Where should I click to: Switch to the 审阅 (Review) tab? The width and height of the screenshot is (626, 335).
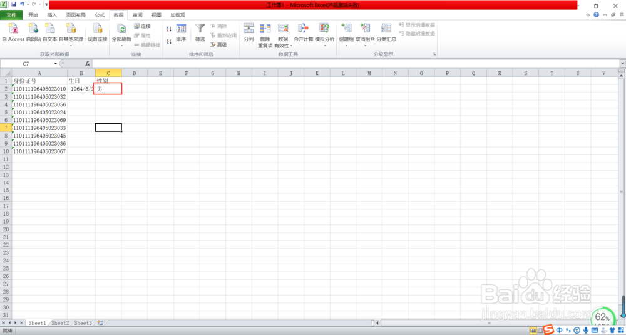click(137, 15)
